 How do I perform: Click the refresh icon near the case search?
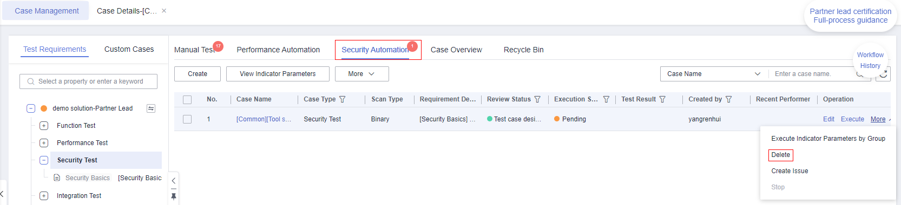(x=883, y=74)
